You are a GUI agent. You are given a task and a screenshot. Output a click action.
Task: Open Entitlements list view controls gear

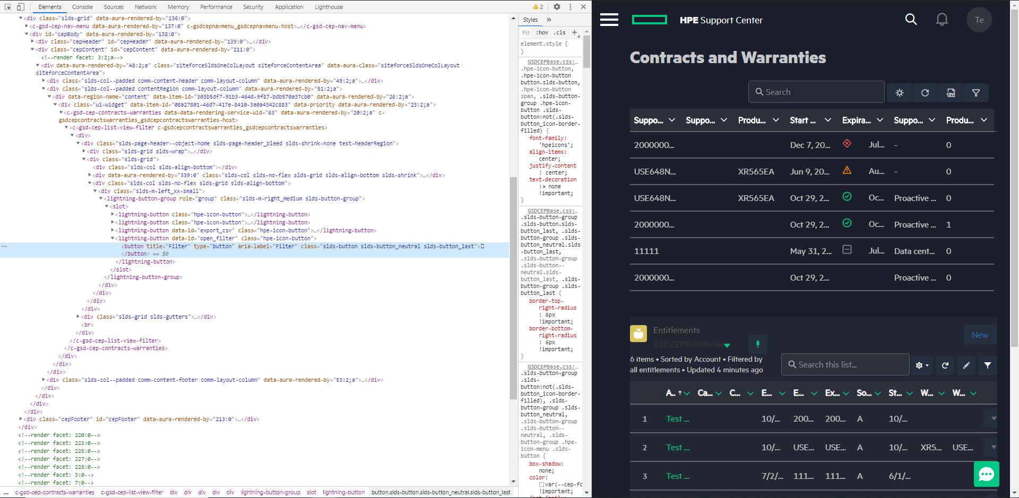point(922,365)
